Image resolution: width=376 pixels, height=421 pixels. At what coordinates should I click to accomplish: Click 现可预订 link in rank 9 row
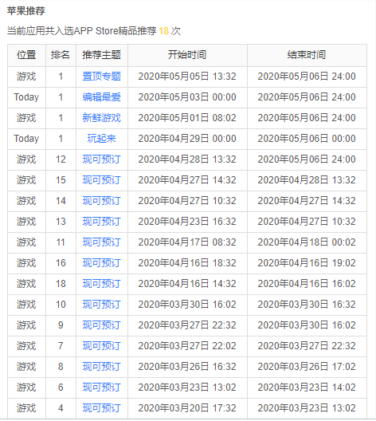(x=102, y=325)
